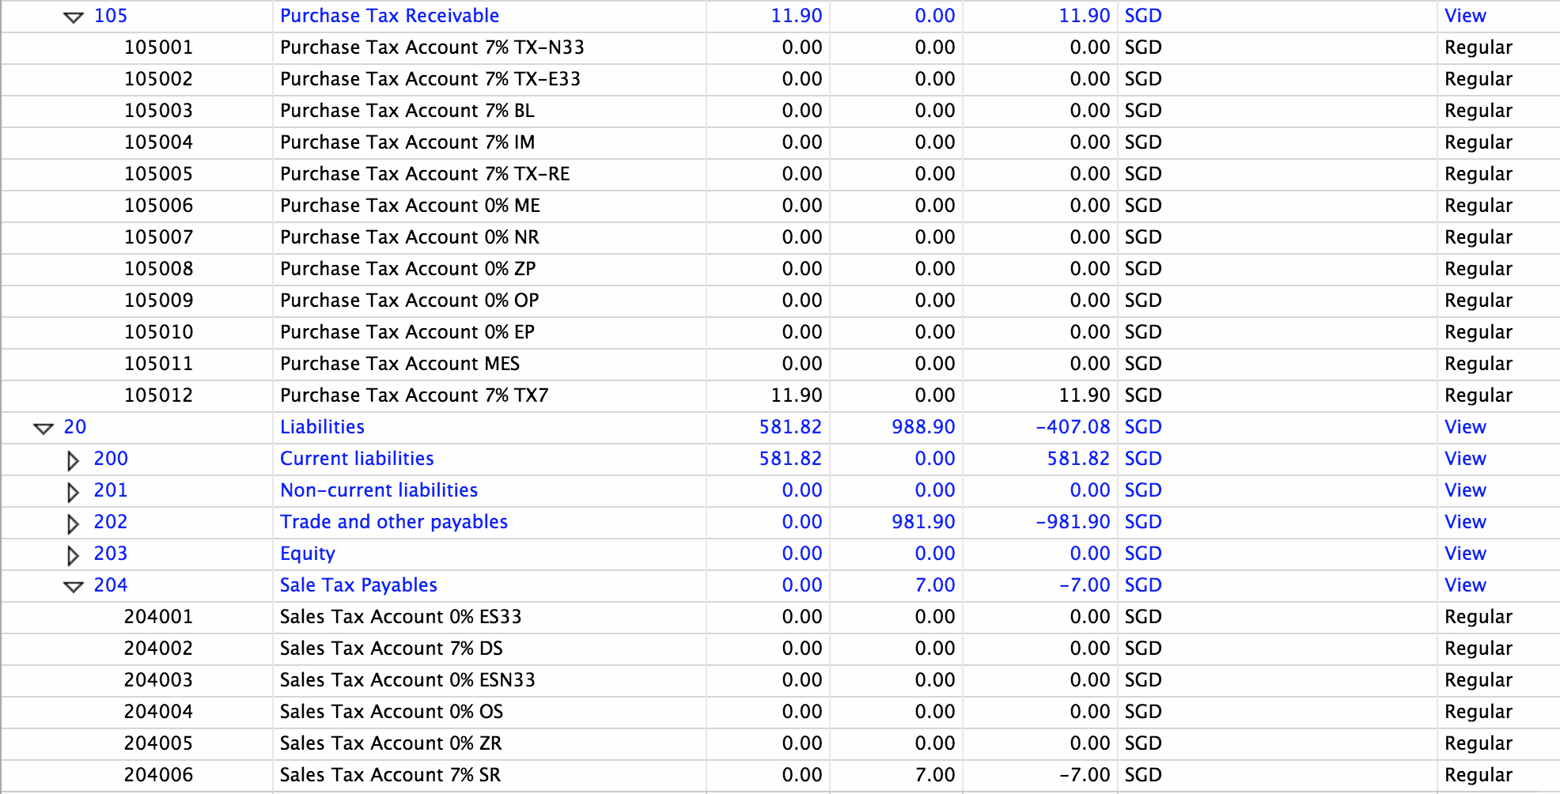Select Sales Tax Account 7% SR row
The width and height of the screenshot is (1560, 794).
780,775
